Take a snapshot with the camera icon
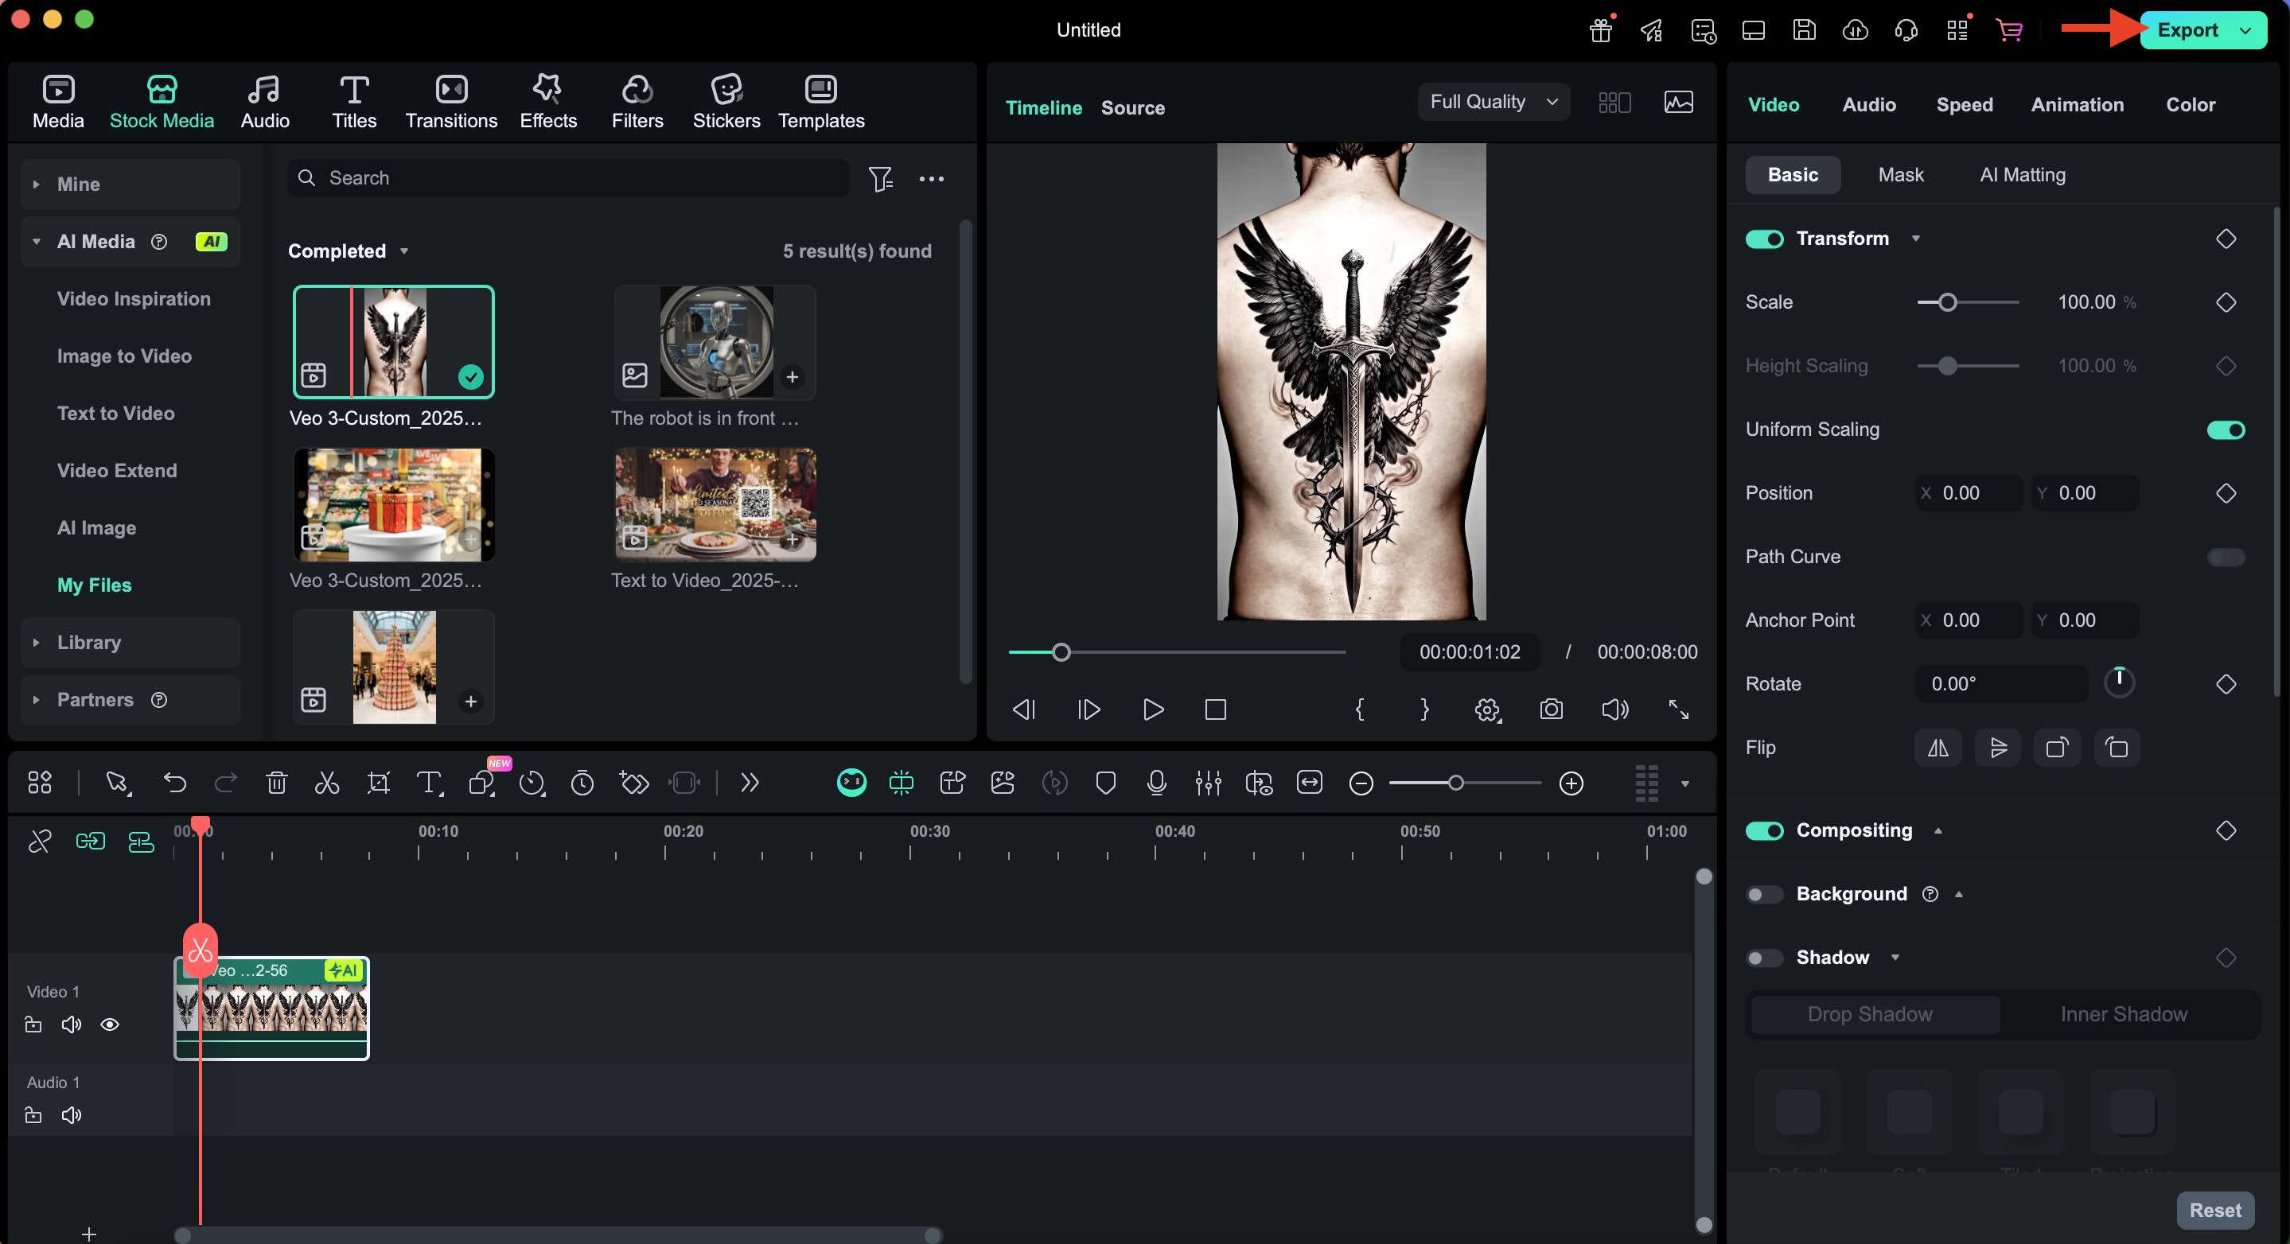 pyautogui.click(x=1552, y=709)
